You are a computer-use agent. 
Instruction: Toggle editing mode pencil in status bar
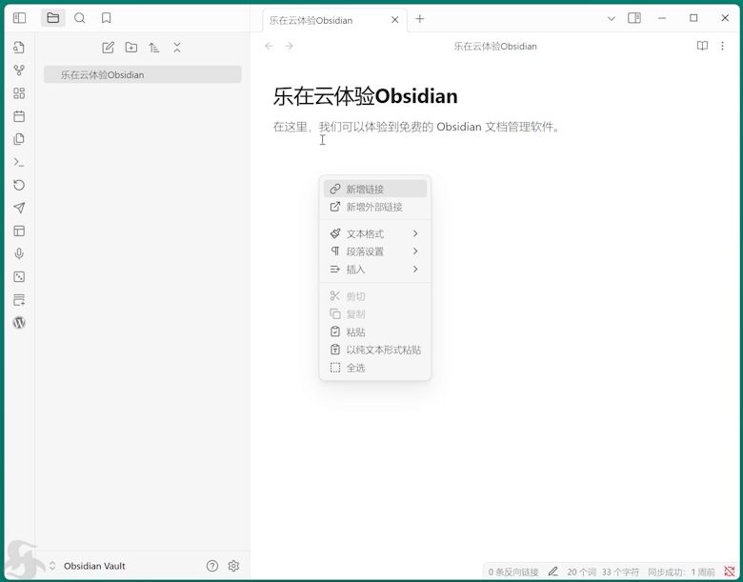[553, 572]
